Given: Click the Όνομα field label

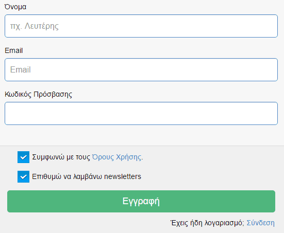Looking at the screenshot, I should coord(15,7).
